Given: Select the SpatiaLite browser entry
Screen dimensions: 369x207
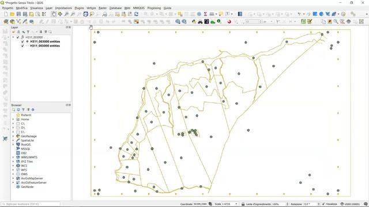Looking at the screenshot, I should 27,140.
